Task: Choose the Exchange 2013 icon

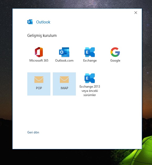Action: click(90, 78)
